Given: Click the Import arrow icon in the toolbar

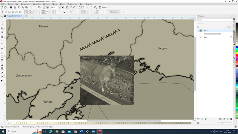Looking at the screenshot, I should 44,7.
